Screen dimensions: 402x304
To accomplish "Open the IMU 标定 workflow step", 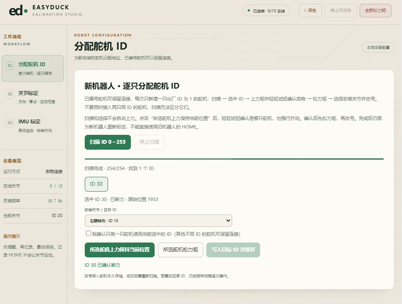I will 33,126.
